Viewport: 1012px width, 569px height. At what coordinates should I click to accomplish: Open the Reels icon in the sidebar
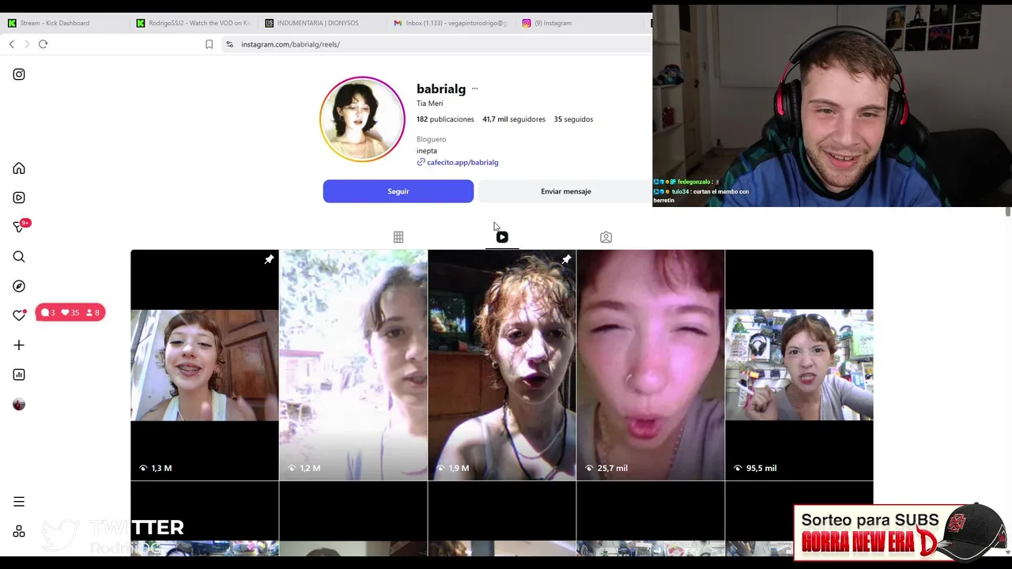point(19,198)
